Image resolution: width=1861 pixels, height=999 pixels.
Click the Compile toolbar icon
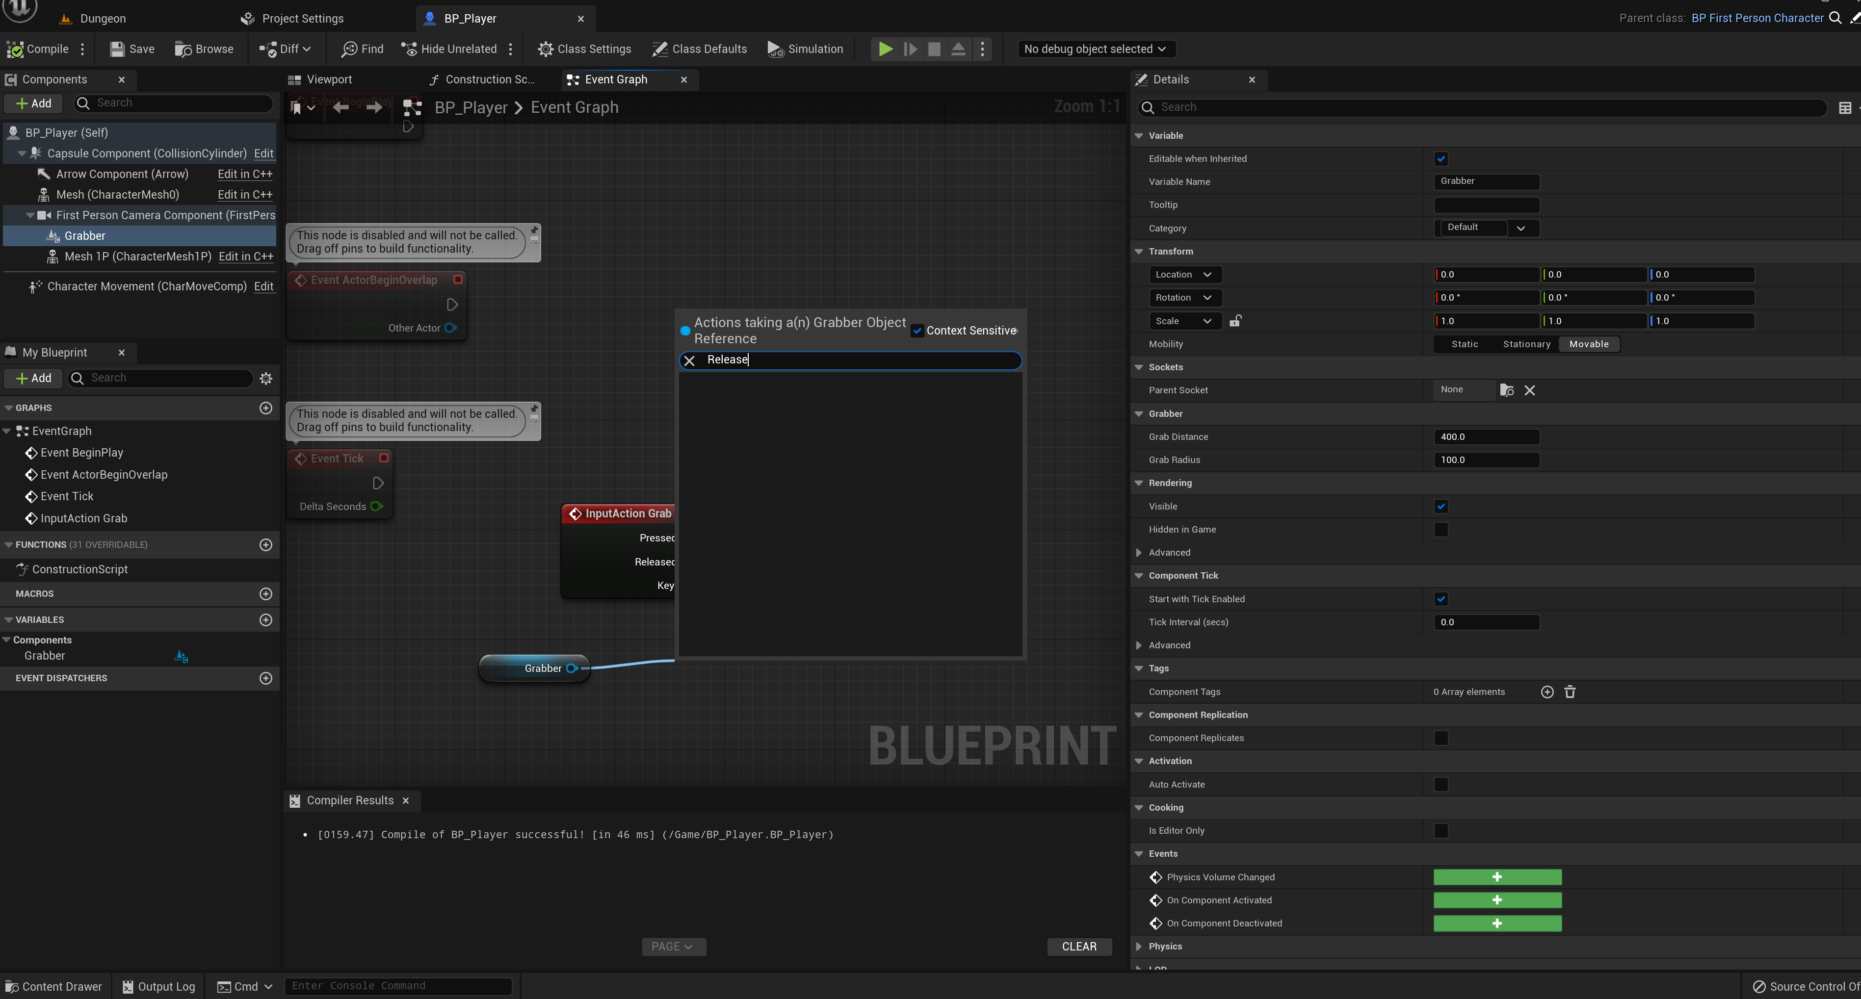pyautogui.click(x=15, y=49)
